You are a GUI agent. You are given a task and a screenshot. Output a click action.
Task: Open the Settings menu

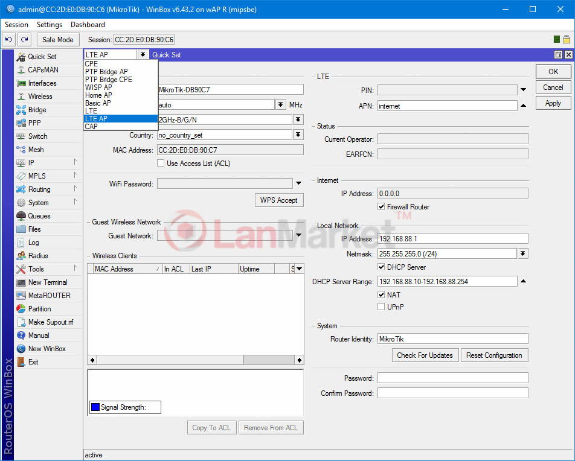tap(49, 25)
